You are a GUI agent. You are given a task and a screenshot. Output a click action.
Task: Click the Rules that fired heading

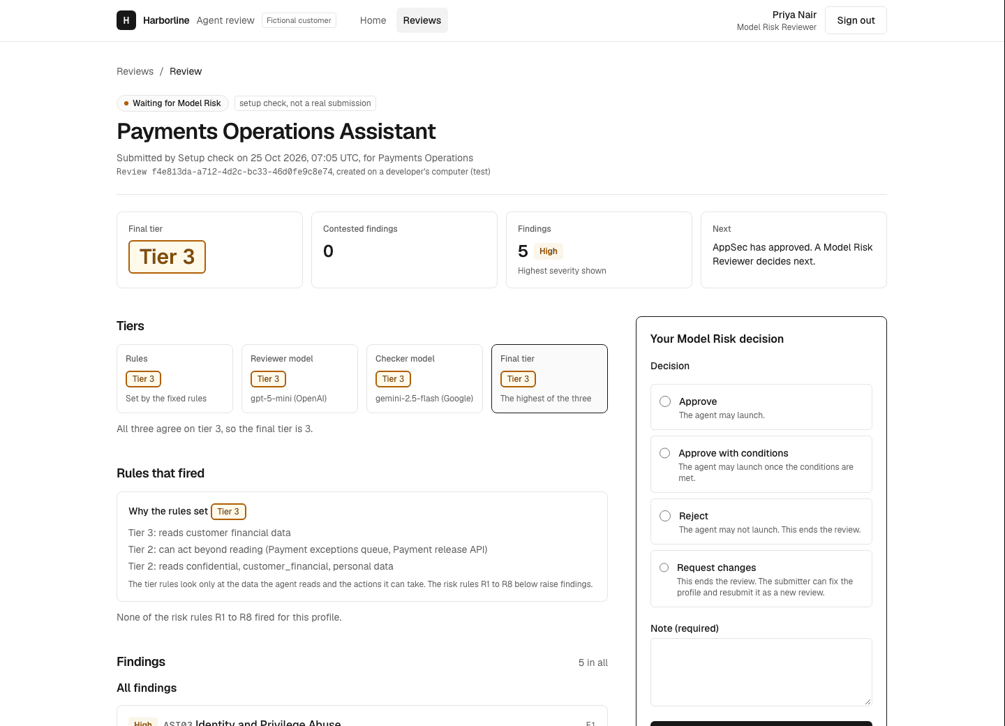tap(161, 473)
